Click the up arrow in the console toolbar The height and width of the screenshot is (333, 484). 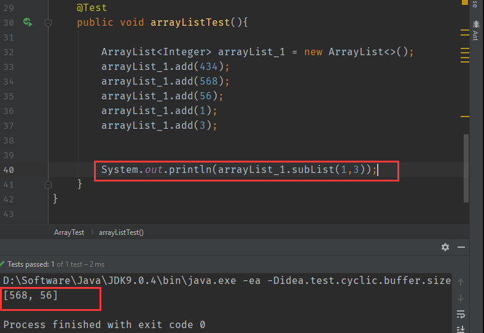tap(461, 282)
